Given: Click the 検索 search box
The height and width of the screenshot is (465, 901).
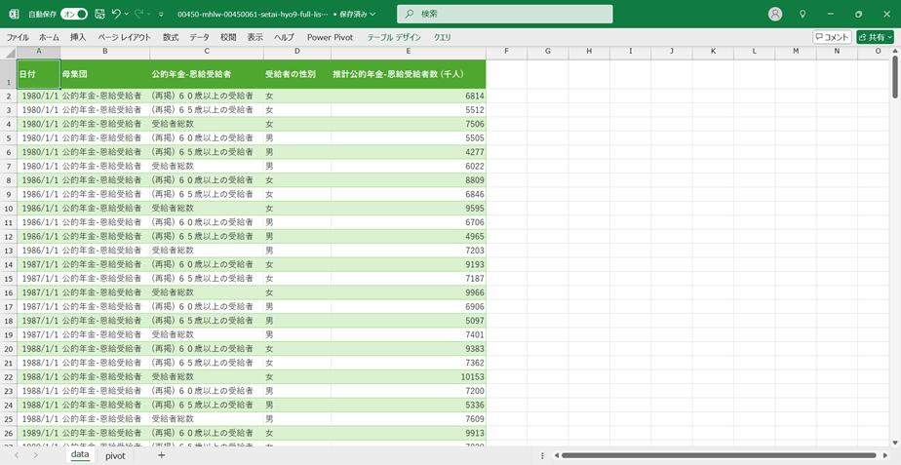Looking at the screenshot, I should pos(505,15).
